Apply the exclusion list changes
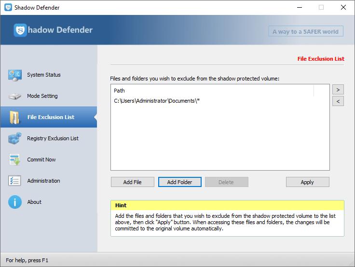 click(x=307, y=182)
